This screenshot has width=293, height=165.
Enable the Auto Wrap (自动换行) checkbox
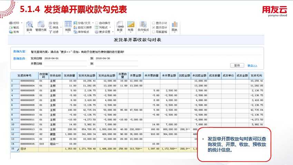click(97, 23)
